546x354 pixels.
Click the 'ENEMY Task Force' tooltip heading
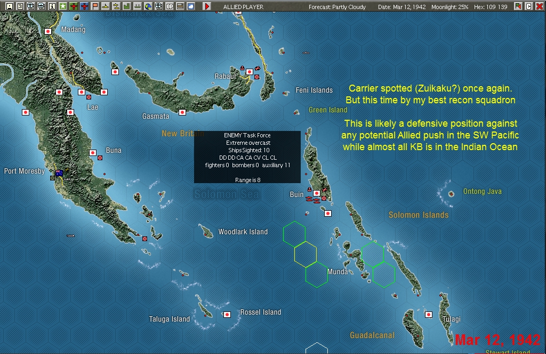[x=247, y=135]
